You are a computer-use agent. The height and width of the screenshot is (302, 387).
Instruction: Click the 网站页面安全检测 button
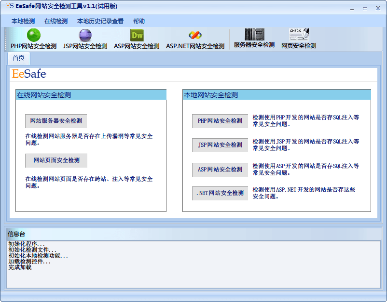click(56, 160)
